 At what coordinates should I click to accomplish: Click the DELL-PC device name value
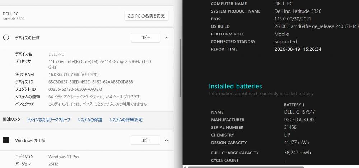pos(56,54)
